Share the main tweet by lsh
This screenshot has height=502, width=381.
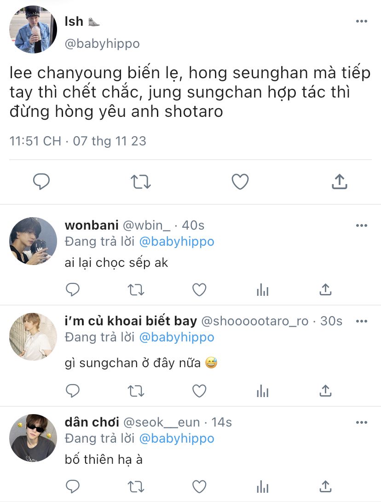340,182
